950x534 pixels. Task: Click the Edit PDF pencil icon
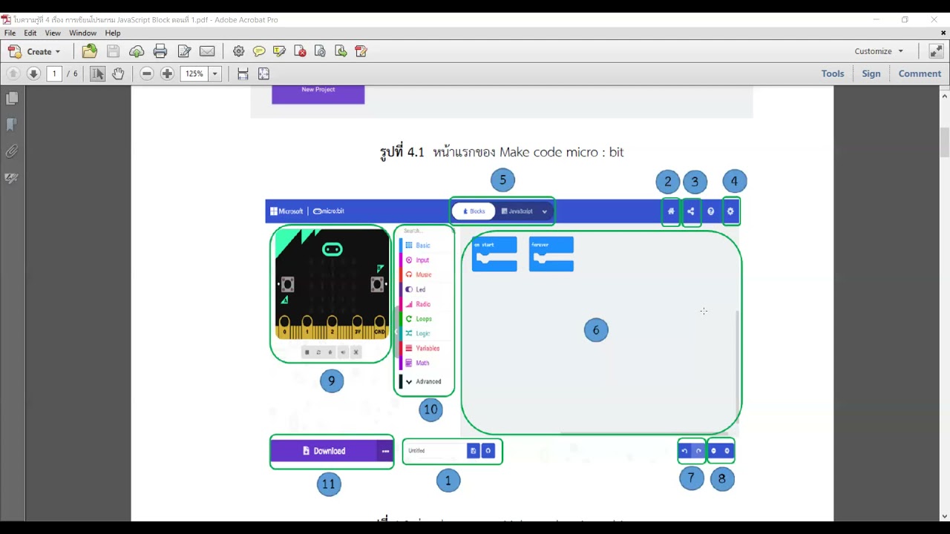pyautogui.click(x=361, y=51)
